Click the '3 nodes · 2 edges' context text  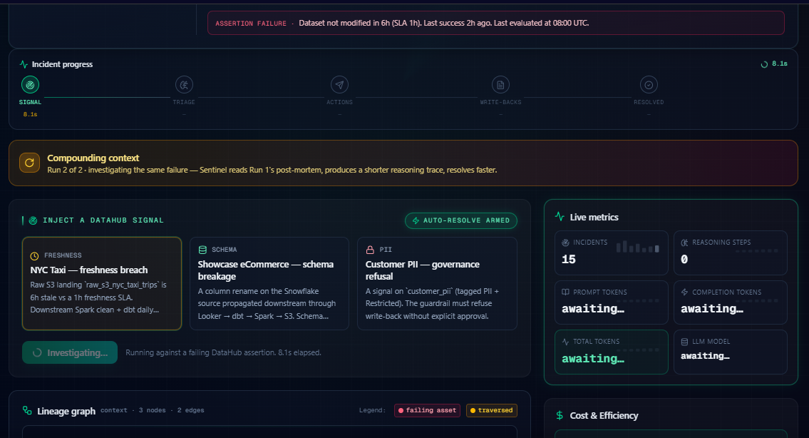tap(153, 410)
